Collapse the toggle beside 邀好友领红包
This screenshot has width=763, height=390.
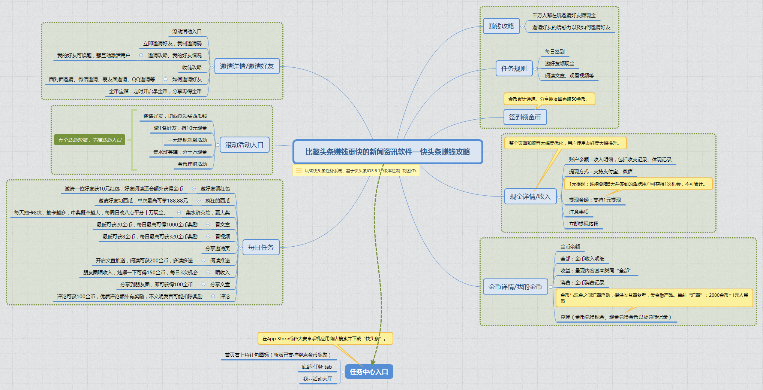pyautogui.click(x=193, y=189)
